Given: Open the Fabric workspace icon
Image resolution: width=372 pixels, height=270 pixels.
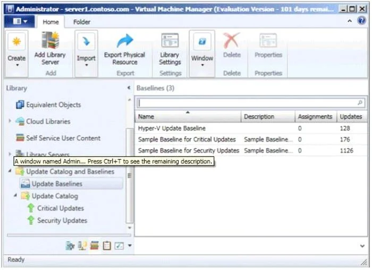Looking at the screenshot, I should coord(82,246).
